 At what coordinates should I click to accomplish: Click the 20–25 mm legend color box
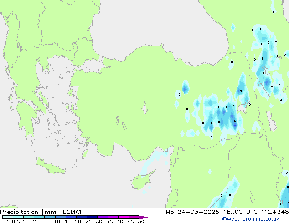coord(81,217)
